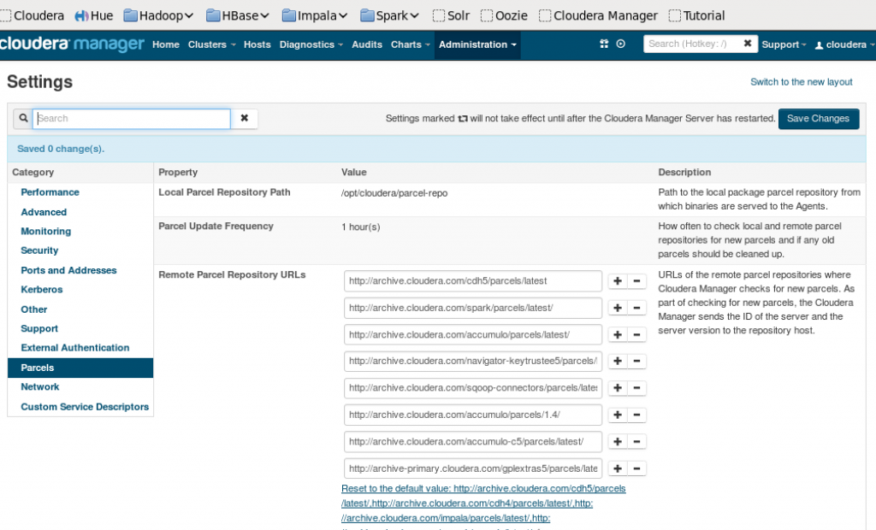Add a URL after the cdh5 entry
Viewport: 876px width, 530px height.
pos(618,281)
